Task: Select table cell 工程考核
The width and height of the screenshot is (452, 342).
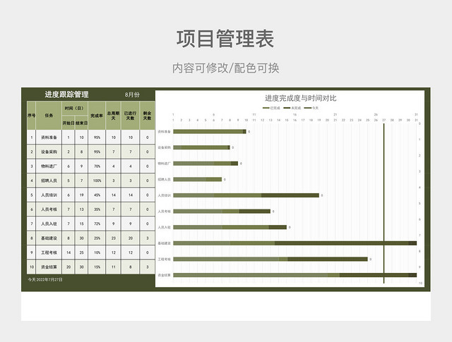Action: 49,252
